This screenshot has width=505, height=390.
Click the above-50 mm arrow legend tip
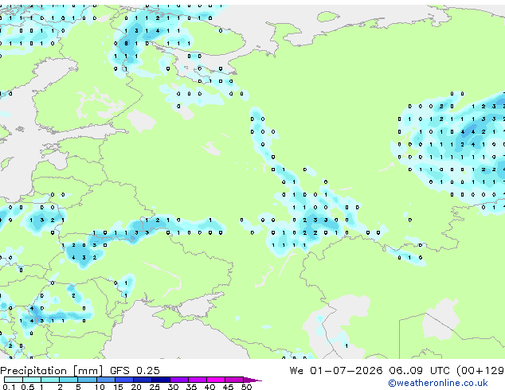click(x=252, y=380)
